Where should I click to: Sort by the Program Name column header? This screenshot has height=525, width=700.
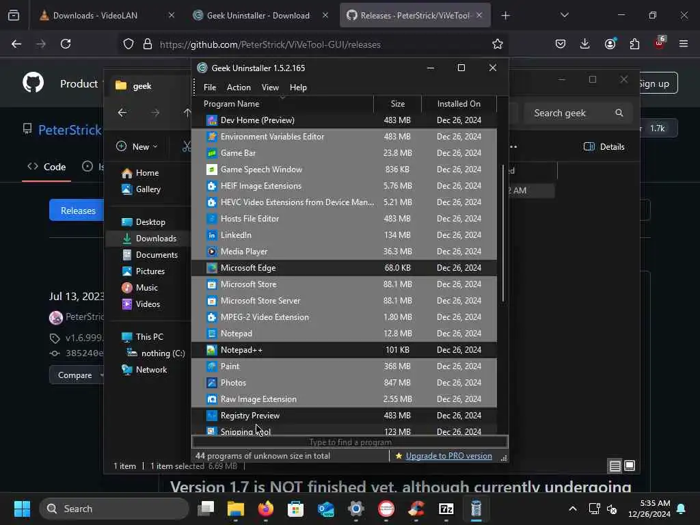[x=282, y=104]
